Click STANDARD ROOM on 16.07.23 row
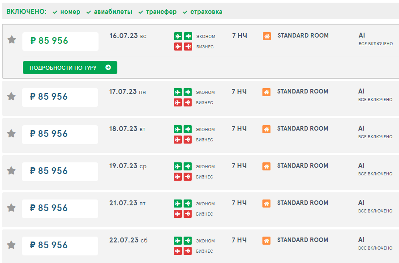399x263 pixels. pos(303,35)
